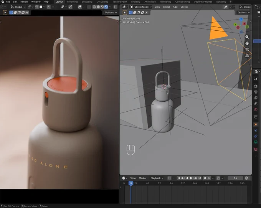Image resolution: width=261 pixels, height=208 pixels.
Task: Click the pan hand viewport button
Action: [x=247, y=43]
